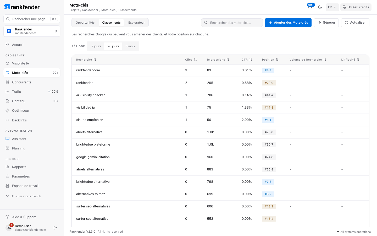Image resolution: width=377 pixels, height=236 pixels.
Task: Select the 7 jours period
Action: [x=96, y=46]
